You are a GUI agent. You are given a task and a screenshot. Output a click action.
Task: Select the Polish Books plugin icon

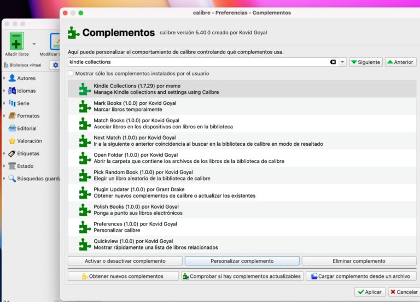click(85, 210)
